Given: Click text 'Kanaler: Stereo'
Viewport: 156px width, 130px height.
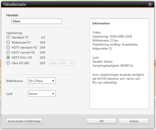Looking at the screenshot, I should coord(102,62).
